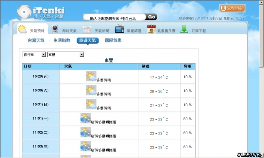
Task: Switch to the 氣象頻道 tab
Action: point(128,29)
